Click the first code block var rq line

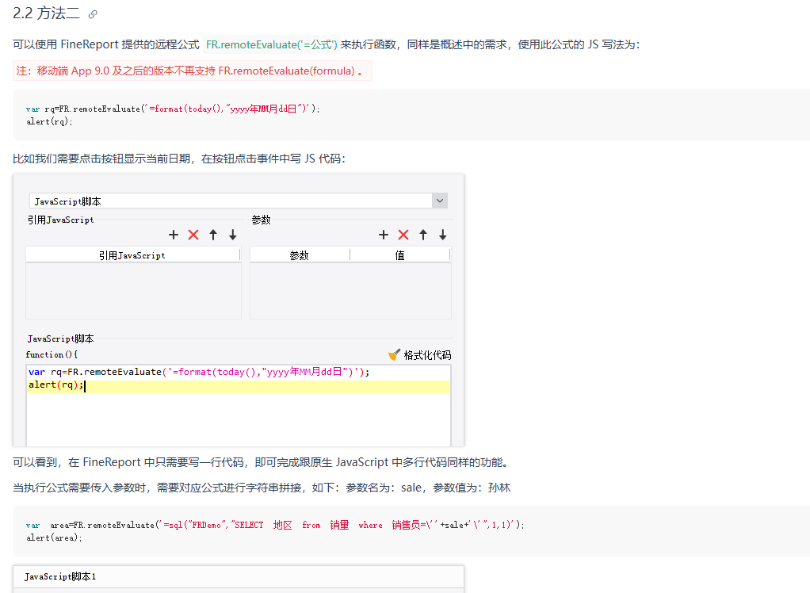(173, 109)
